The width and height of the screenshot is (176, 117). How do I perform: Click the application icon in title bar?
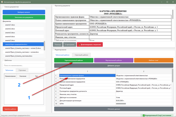(2, 2)
